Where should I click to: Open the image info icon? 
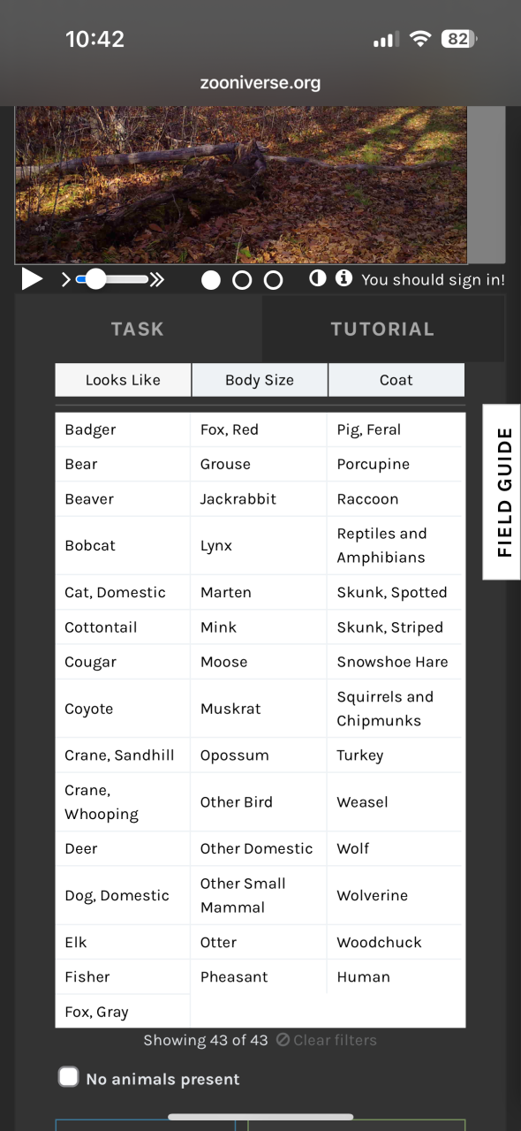tap(344, 278)
